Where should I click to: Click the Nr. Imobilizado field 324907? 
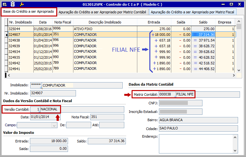point(53,93)
